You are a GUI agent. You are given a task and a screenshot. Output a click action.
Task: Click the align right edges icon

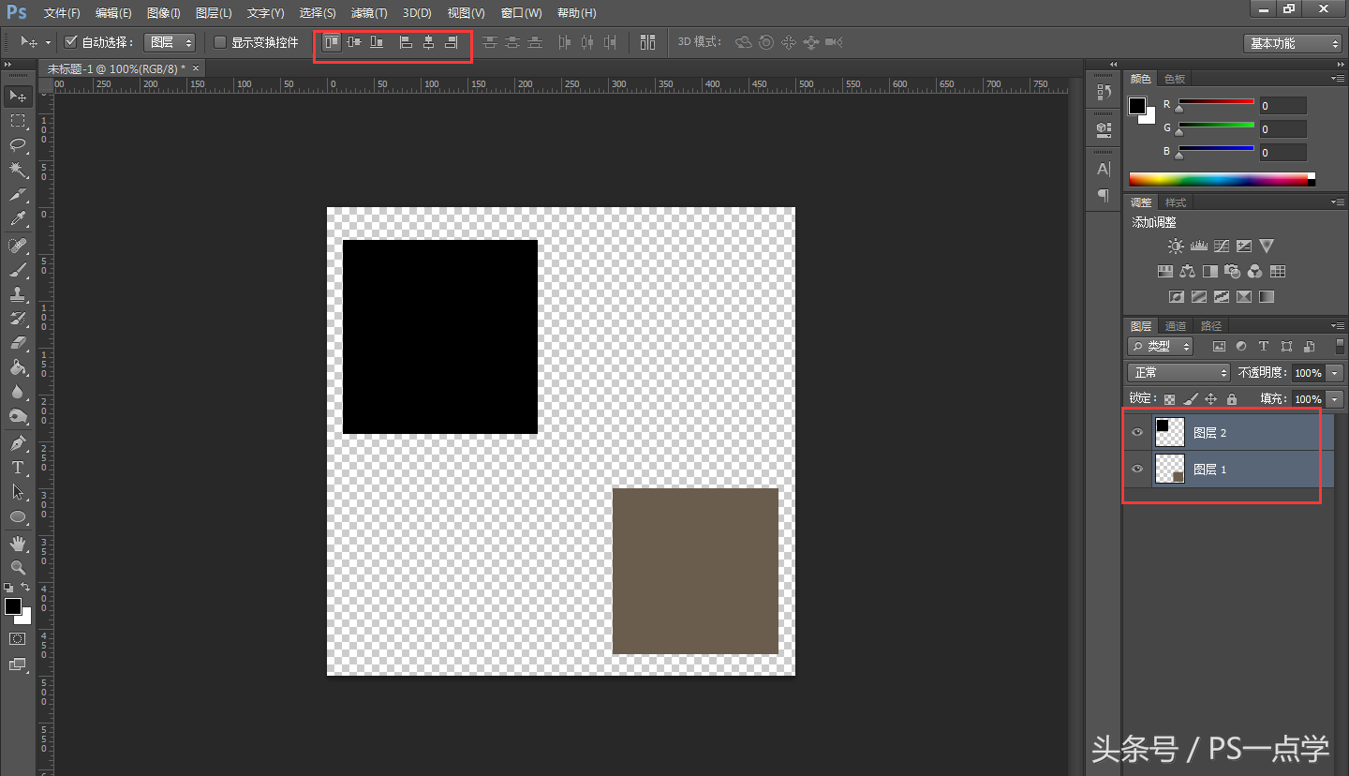click(451, 42)
